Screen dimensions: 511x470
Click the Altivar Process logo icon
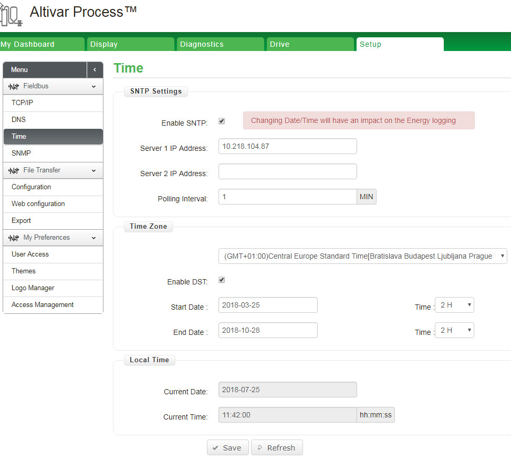pos(11,15)
